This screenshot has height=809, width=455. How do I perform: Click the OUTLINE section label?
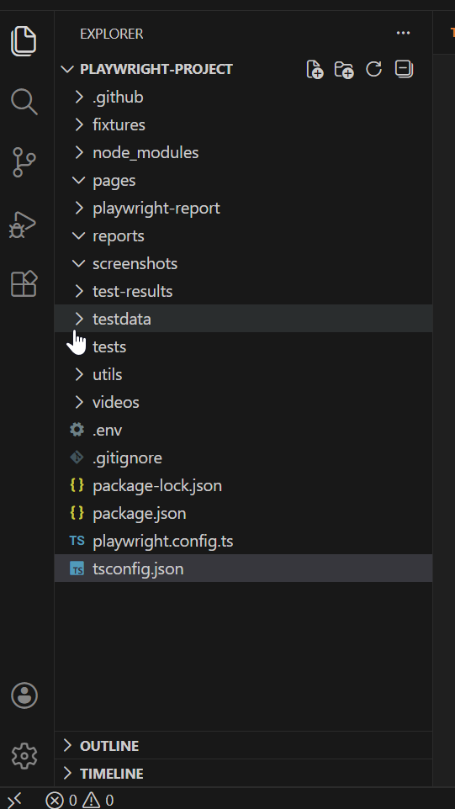point(109,746)
